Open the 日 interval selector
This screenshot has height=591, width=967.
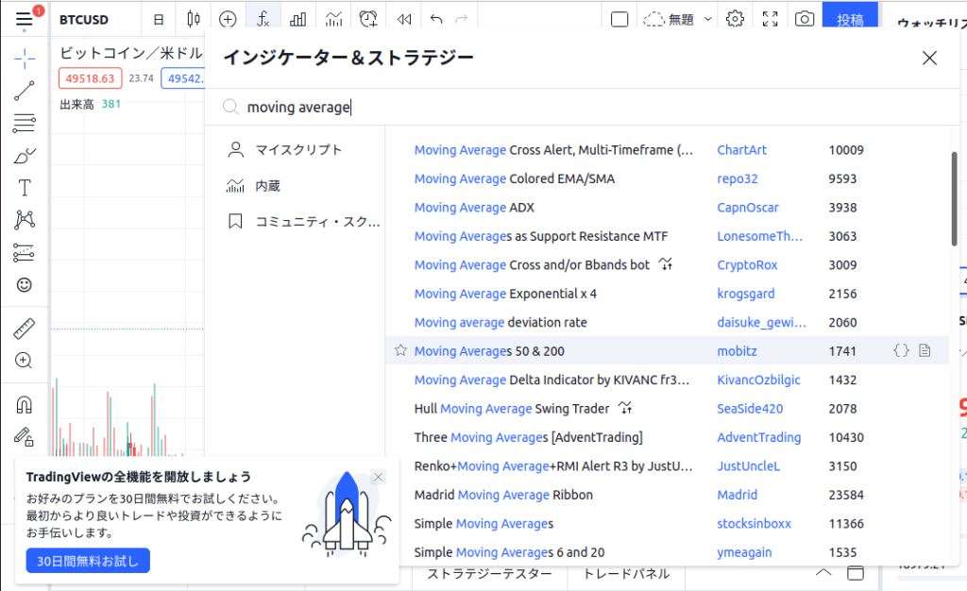(158, 18)
